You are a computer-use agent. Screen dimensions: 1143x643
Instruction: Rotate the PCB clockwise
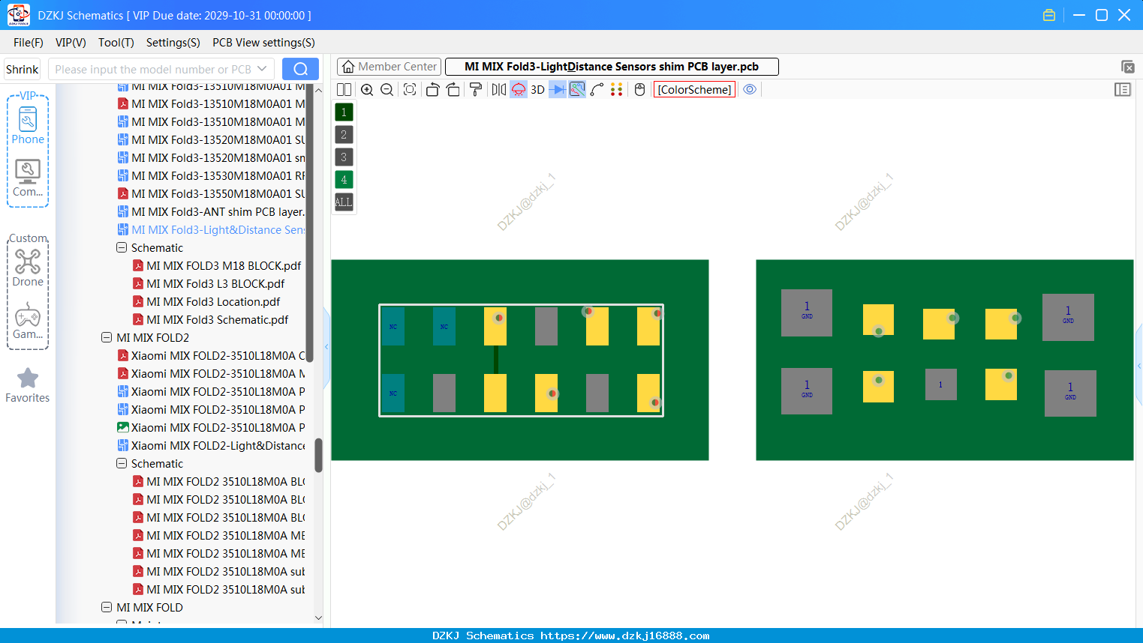[453, 89]
